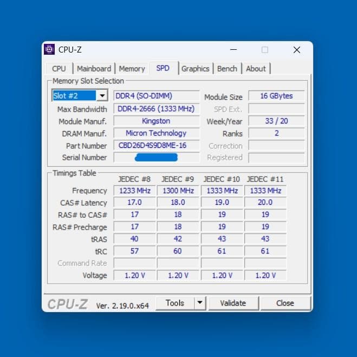Click the tRAS value 42
Image resolution: width=357 pixels, height=357 pixels.
click(x=178, y=239)
